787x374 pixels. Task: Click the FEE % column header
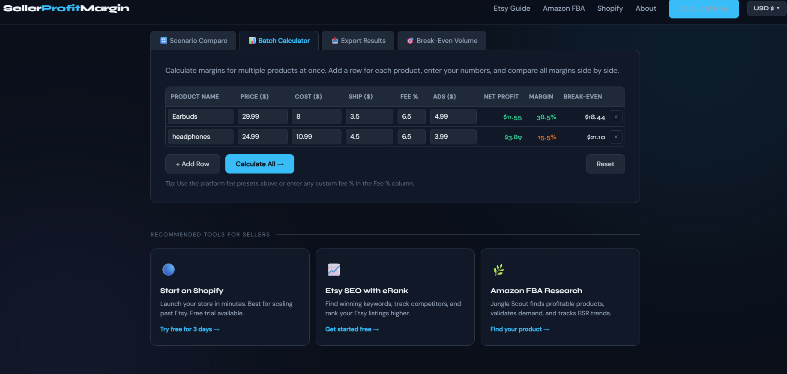409,97
